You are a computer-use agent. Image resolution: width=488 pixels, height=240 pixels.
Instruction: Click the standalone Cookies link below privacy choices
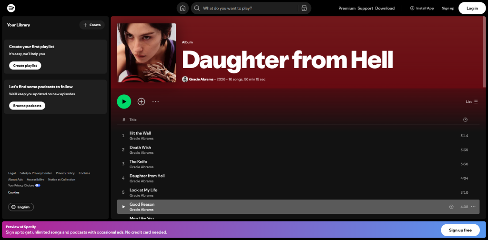pos(14,192)
